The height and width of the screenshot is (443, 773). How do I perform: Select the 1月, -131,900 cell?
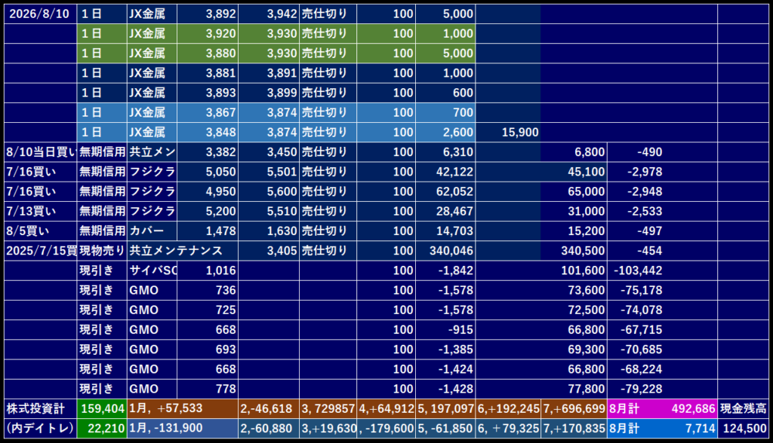[x=183, y=428]
